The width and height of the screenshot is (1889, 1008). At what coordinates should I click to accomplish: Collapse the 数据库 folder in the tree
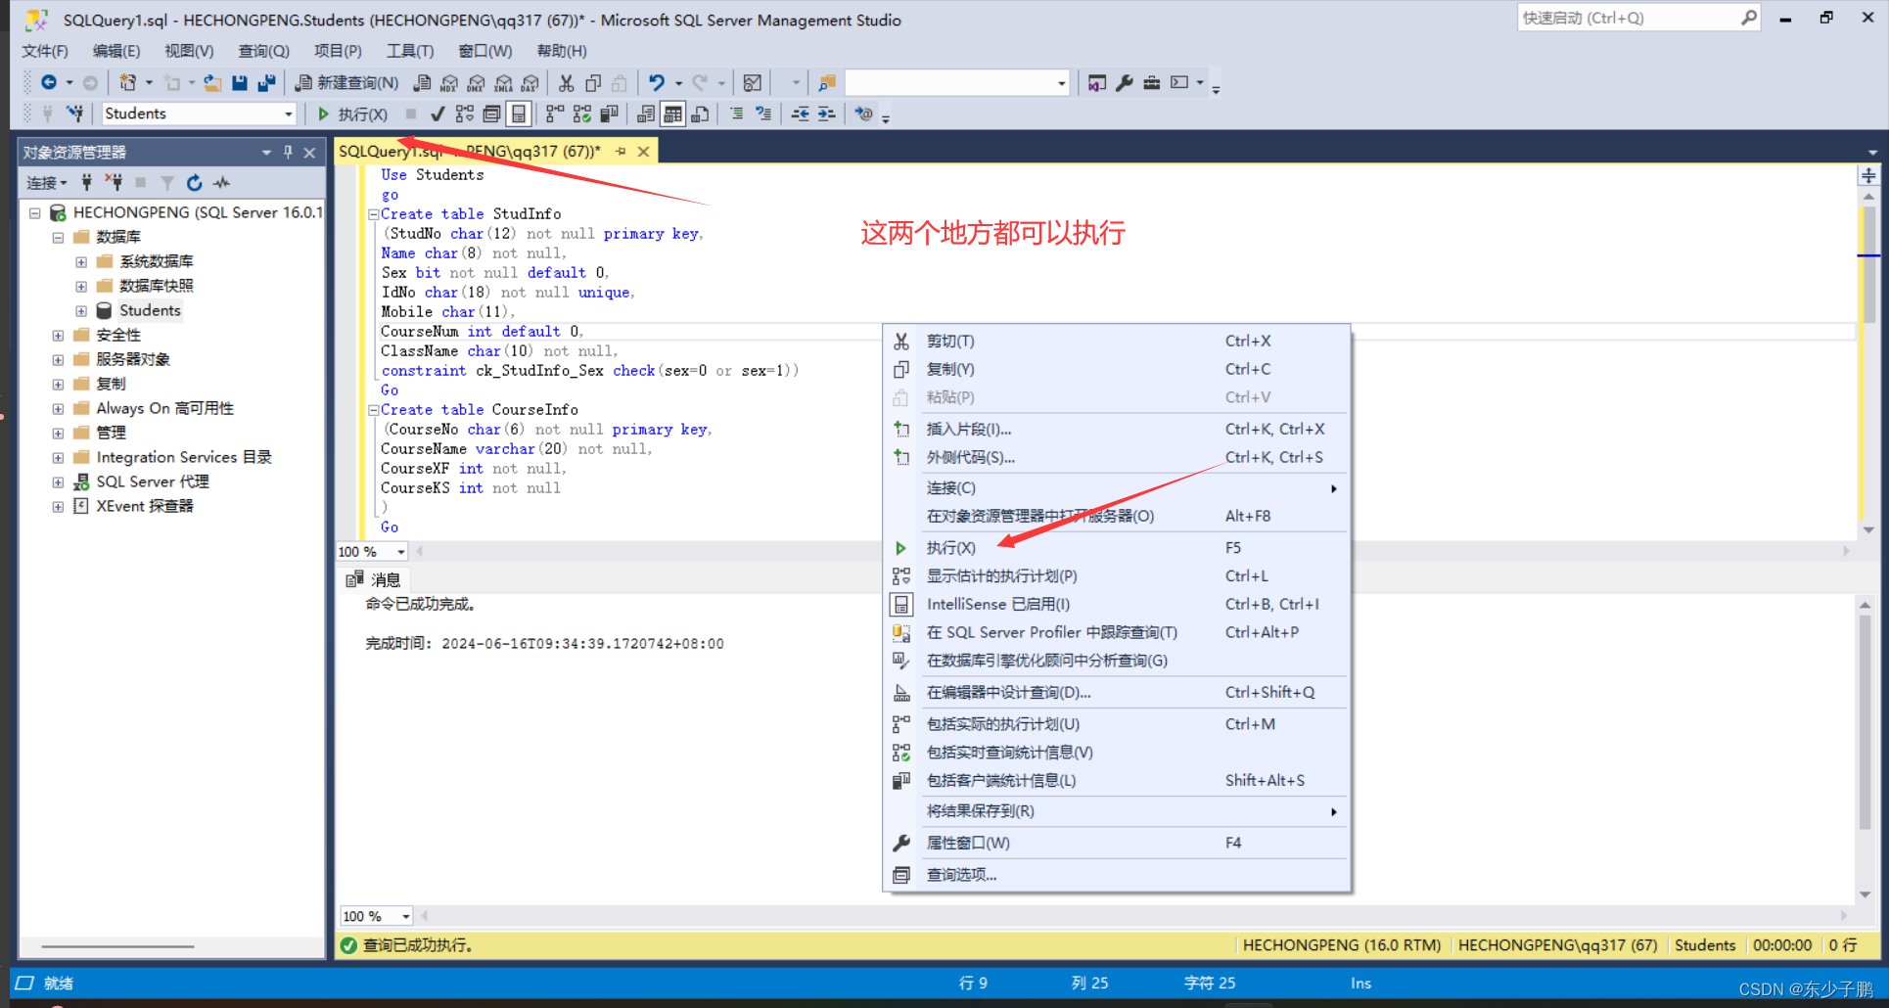click(57, 236)
